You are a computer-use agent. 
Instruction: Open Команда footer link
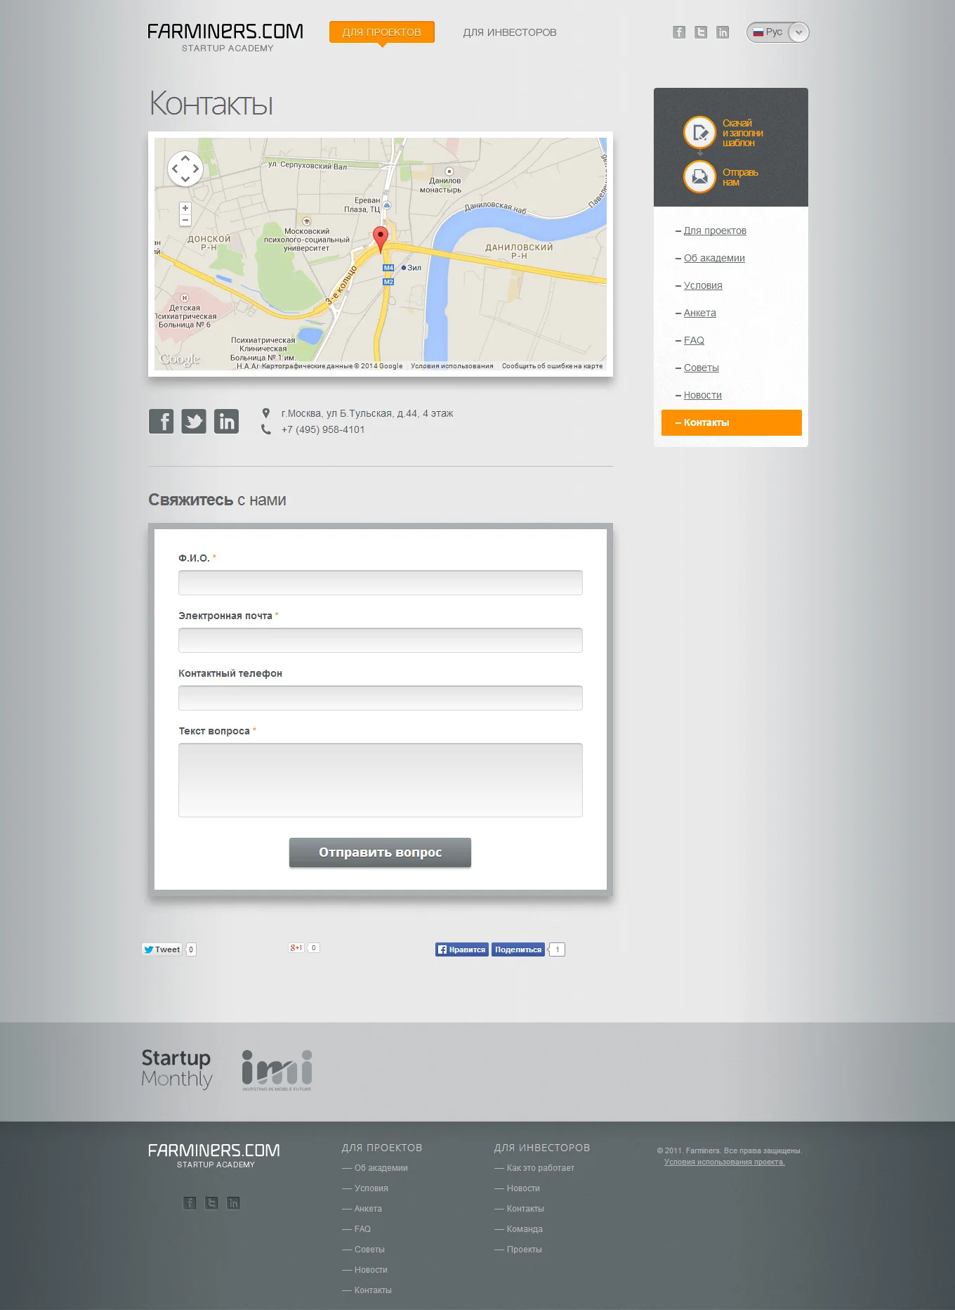525,1229
